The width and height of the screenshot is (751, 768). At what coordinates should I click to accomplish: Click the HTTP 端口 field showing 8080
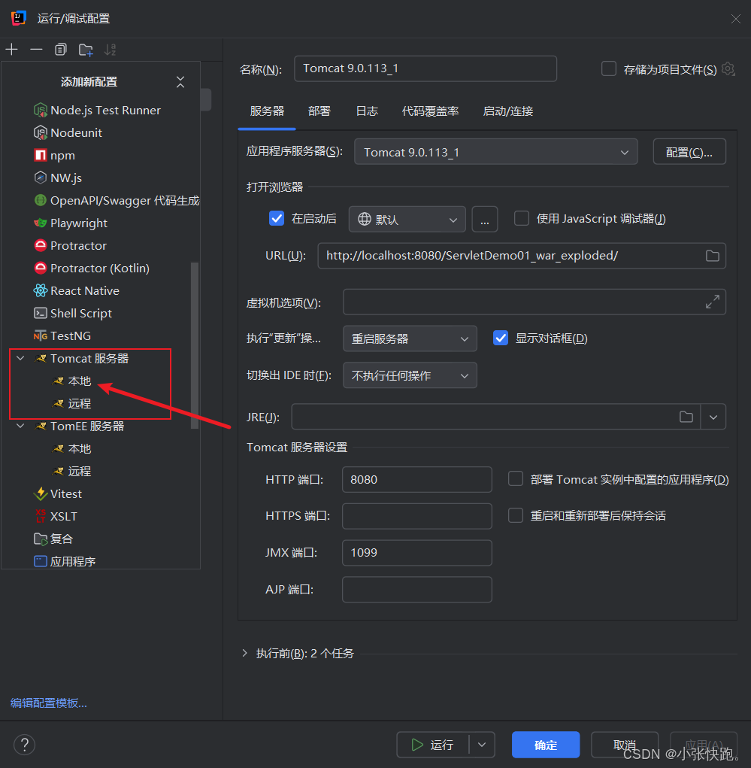tap(417, 479)
